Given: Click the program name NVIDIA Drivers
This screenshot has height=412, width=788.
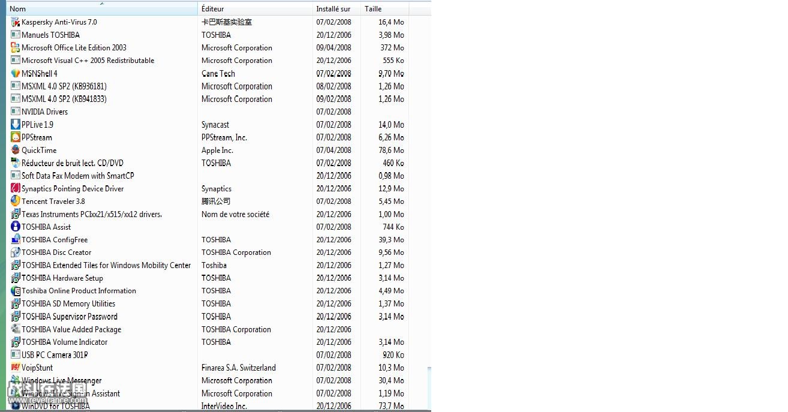Looking at the screenshot, I should point(45,112).
